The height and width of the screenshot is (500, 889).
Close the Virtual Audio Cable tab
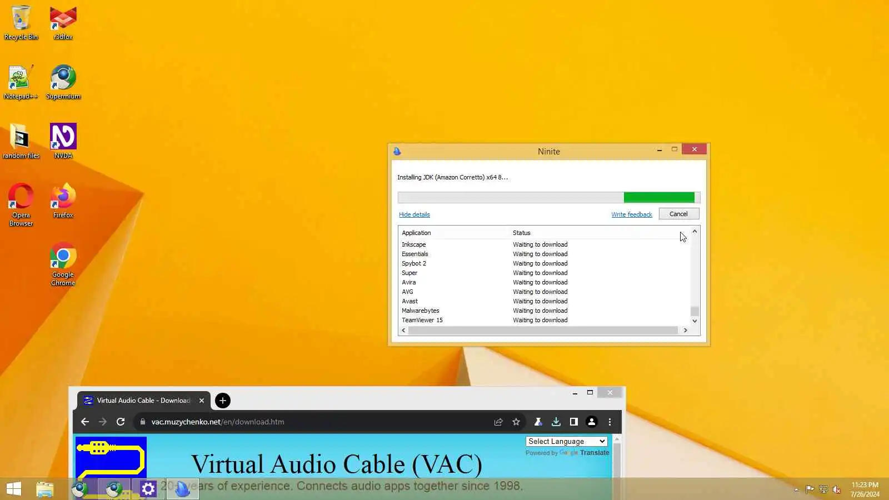(202, 401)
